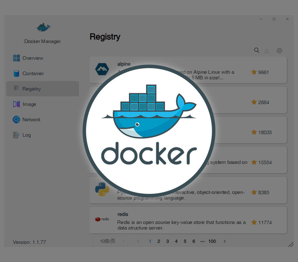The width and height of the screenshot is (298, 262).
Task: Select Image in the sidebar
Action: click(29, 104)
